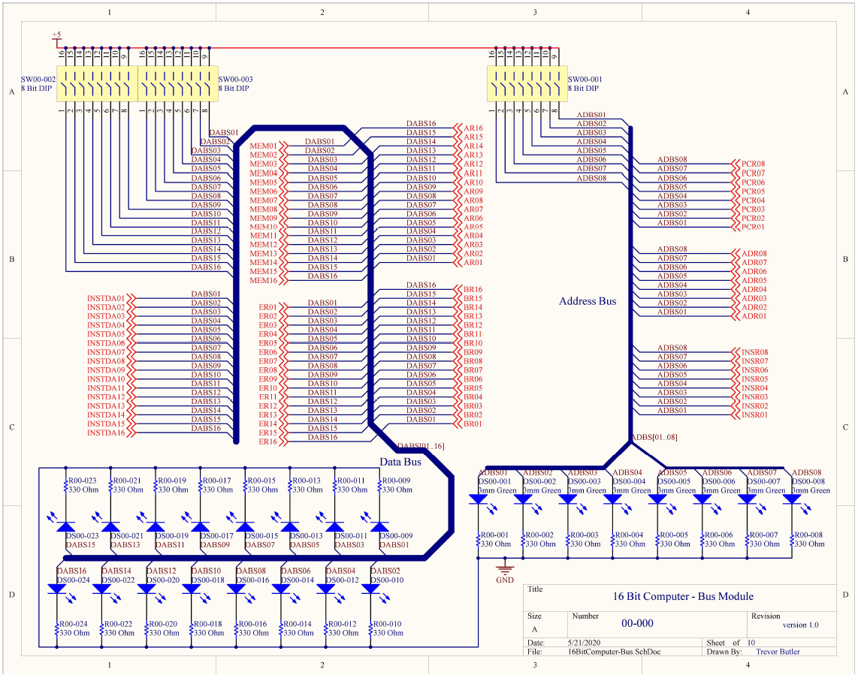Select the SW00-001 DIP switch component
The image size is (858, 678).
pyautogui.click(x=524, y=83)
